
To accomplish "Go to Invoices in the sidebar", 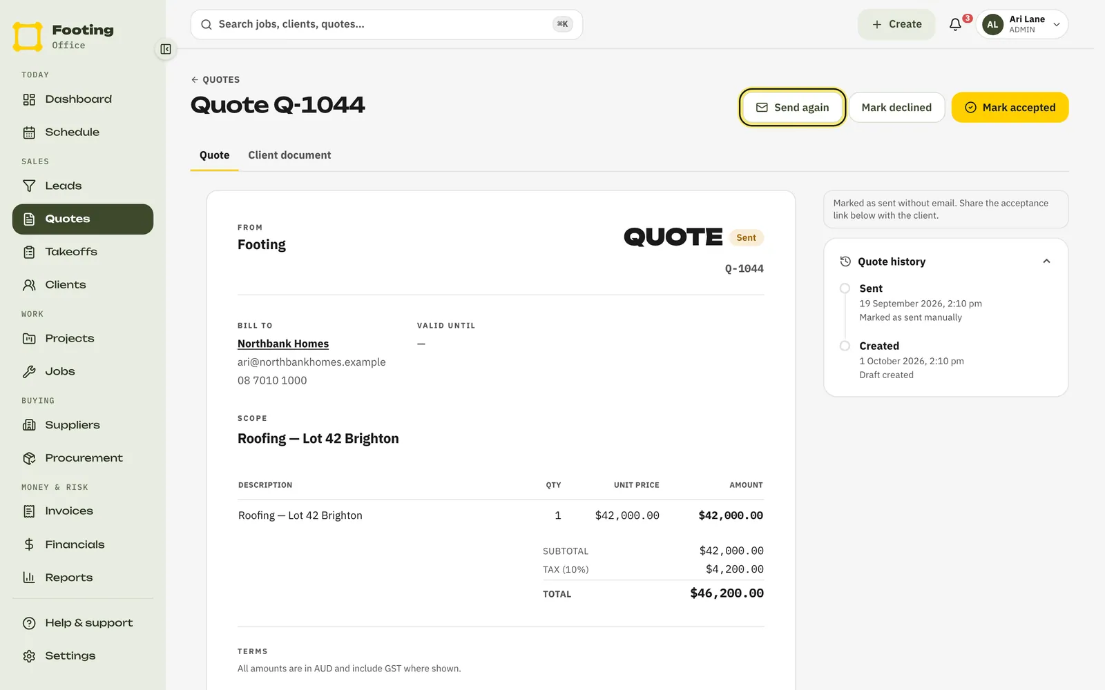I will pos(83,511).
